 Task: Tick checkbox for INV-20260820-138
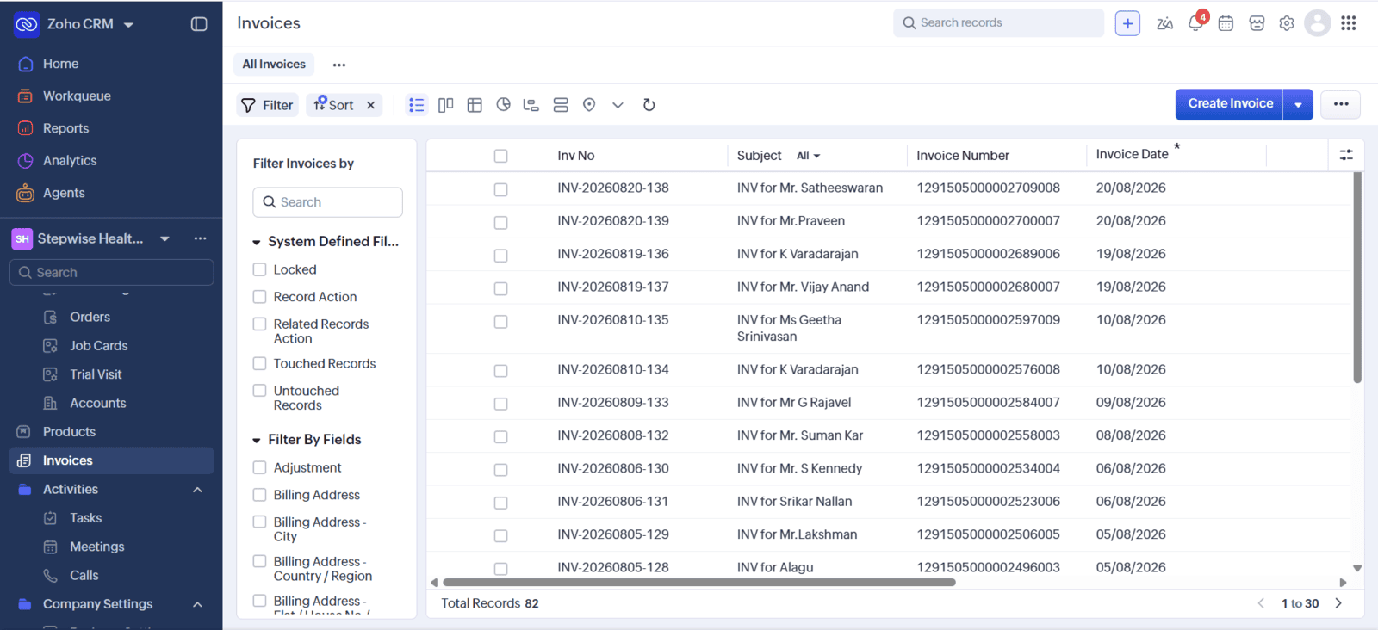(x=500, y=189)
